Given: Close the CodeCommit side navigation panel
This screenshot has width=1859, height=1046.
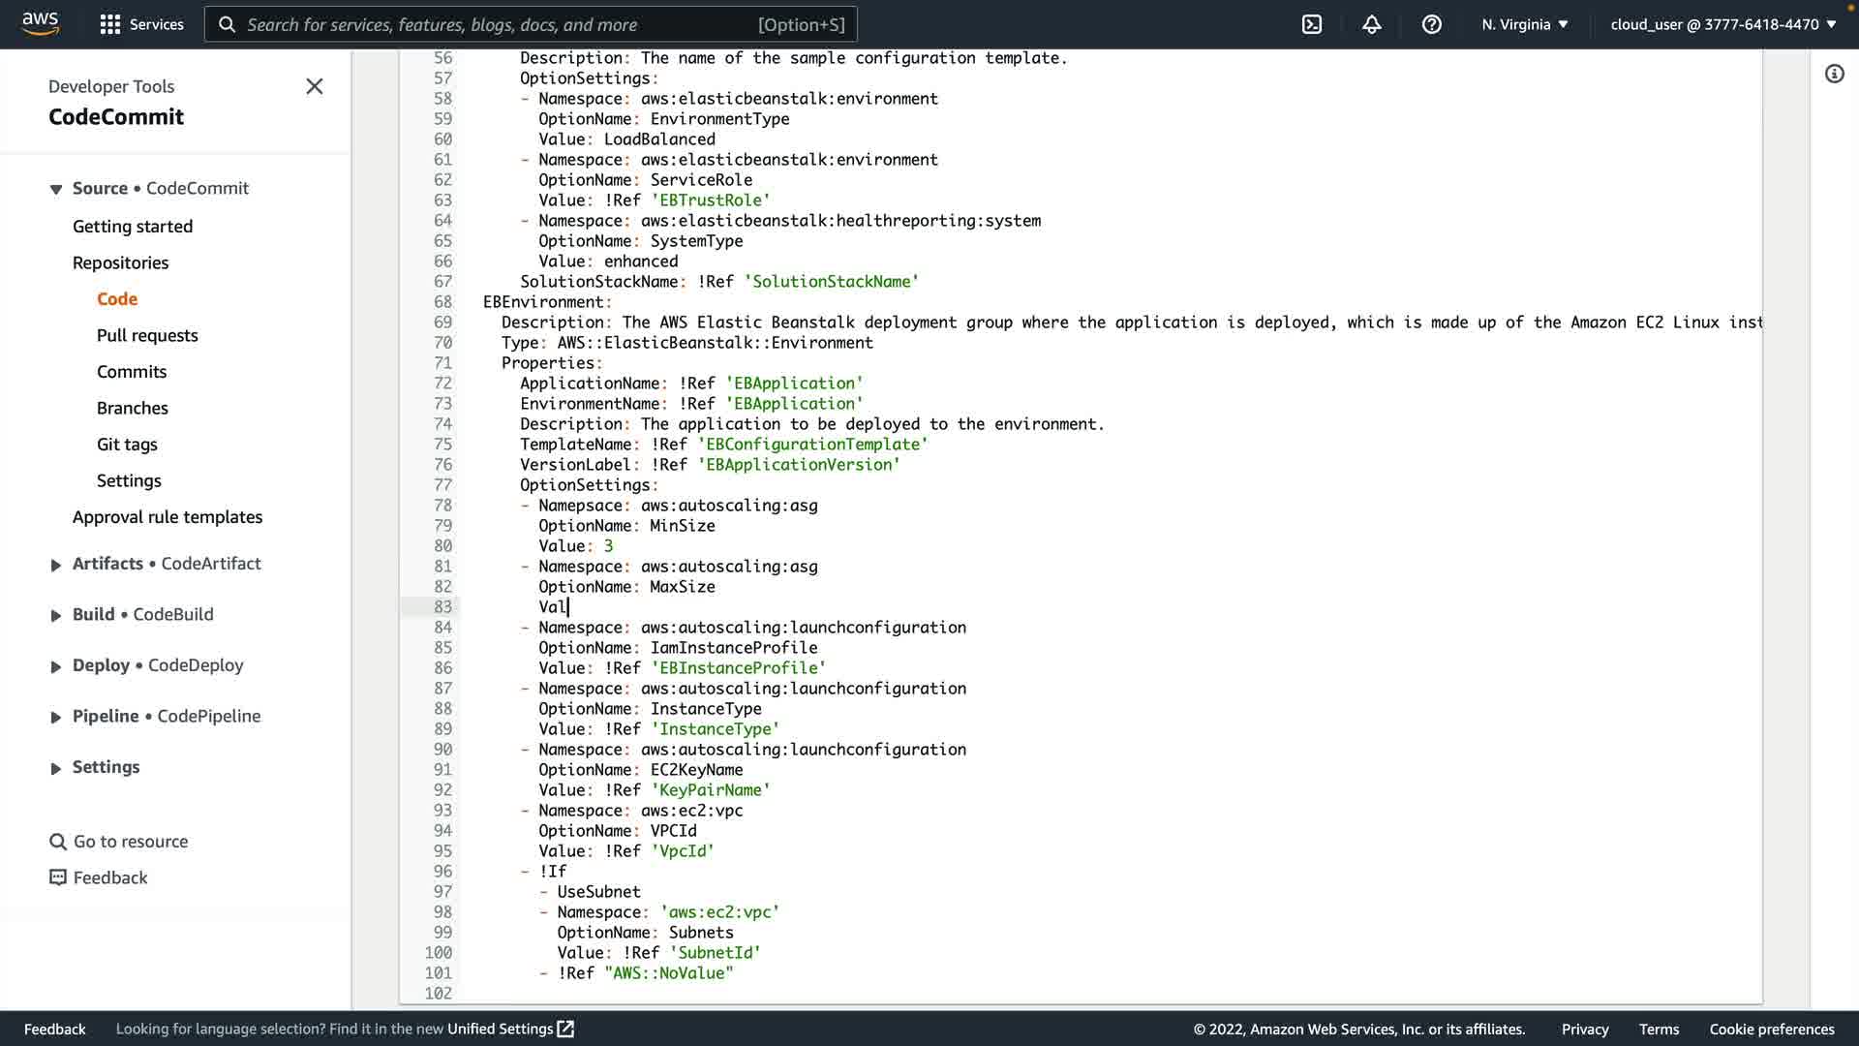Looking at the screenshot, I should [315, 86].
